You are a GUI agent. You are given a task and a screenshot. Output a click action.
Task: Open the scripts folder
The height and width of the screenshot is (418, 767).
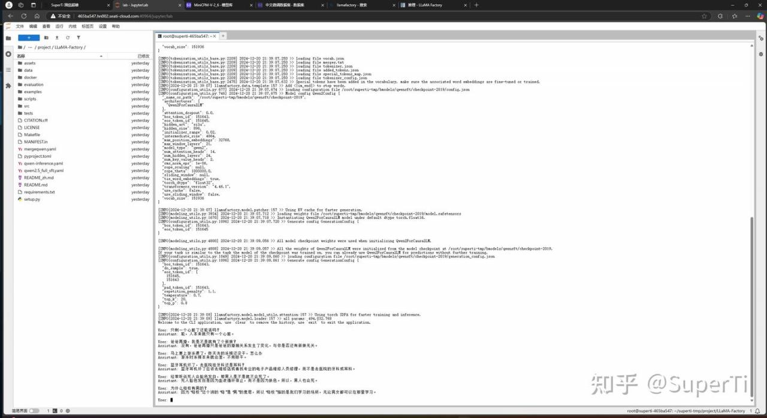pyautogui.click(x=83, y=99)
